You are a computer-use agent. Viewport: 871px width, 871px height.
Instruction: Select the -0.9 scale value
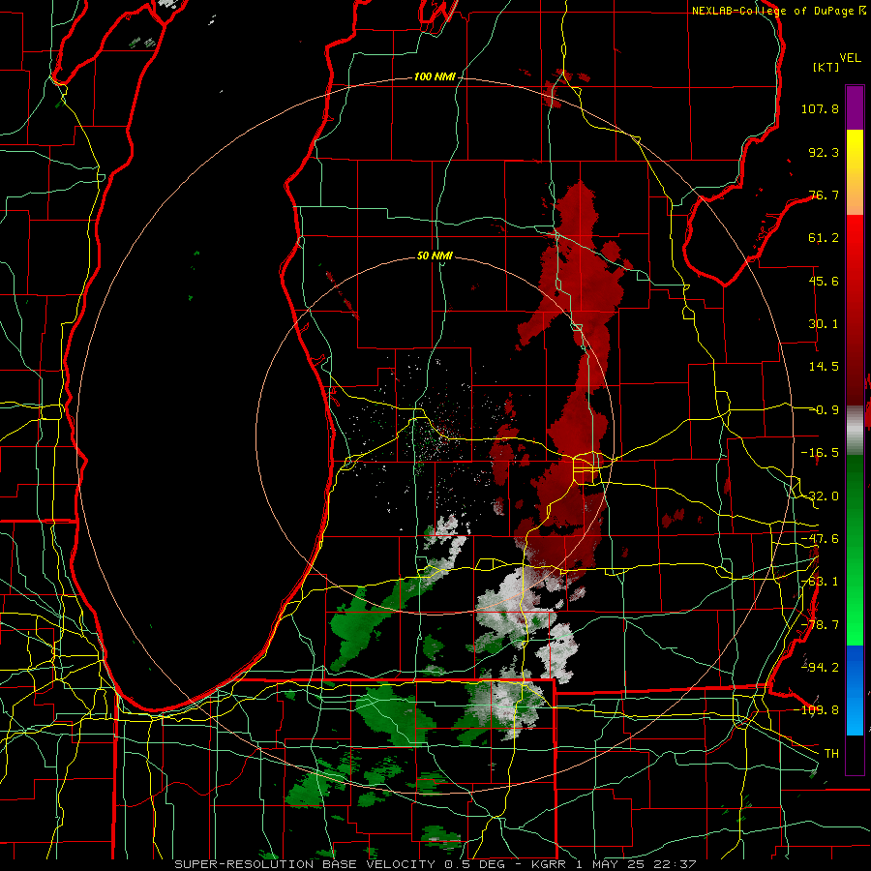(826, 410)
